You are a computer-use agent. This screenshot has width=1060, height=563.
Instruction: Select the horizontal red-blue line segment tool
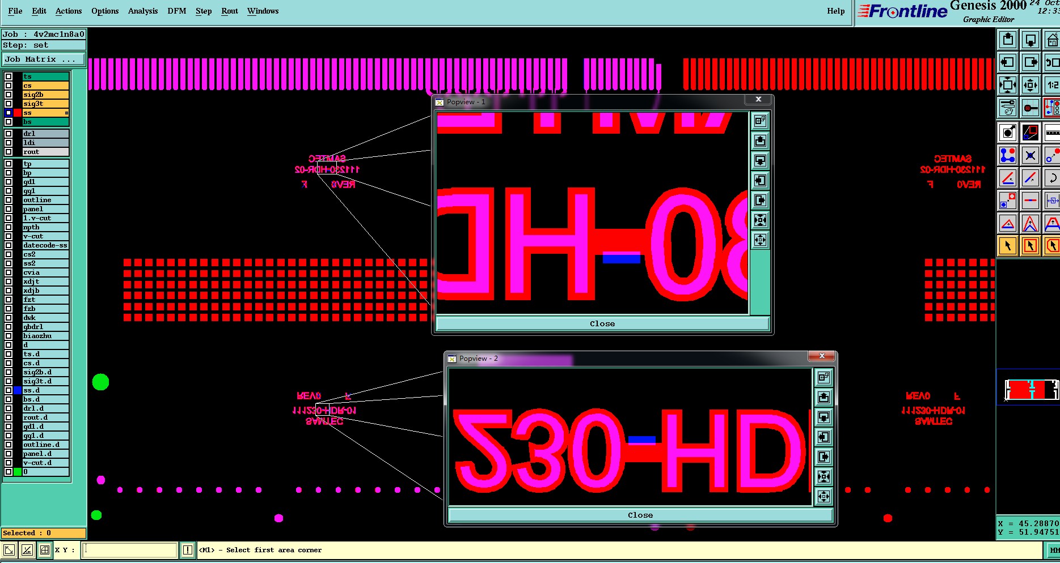[x=1031, y=201]
